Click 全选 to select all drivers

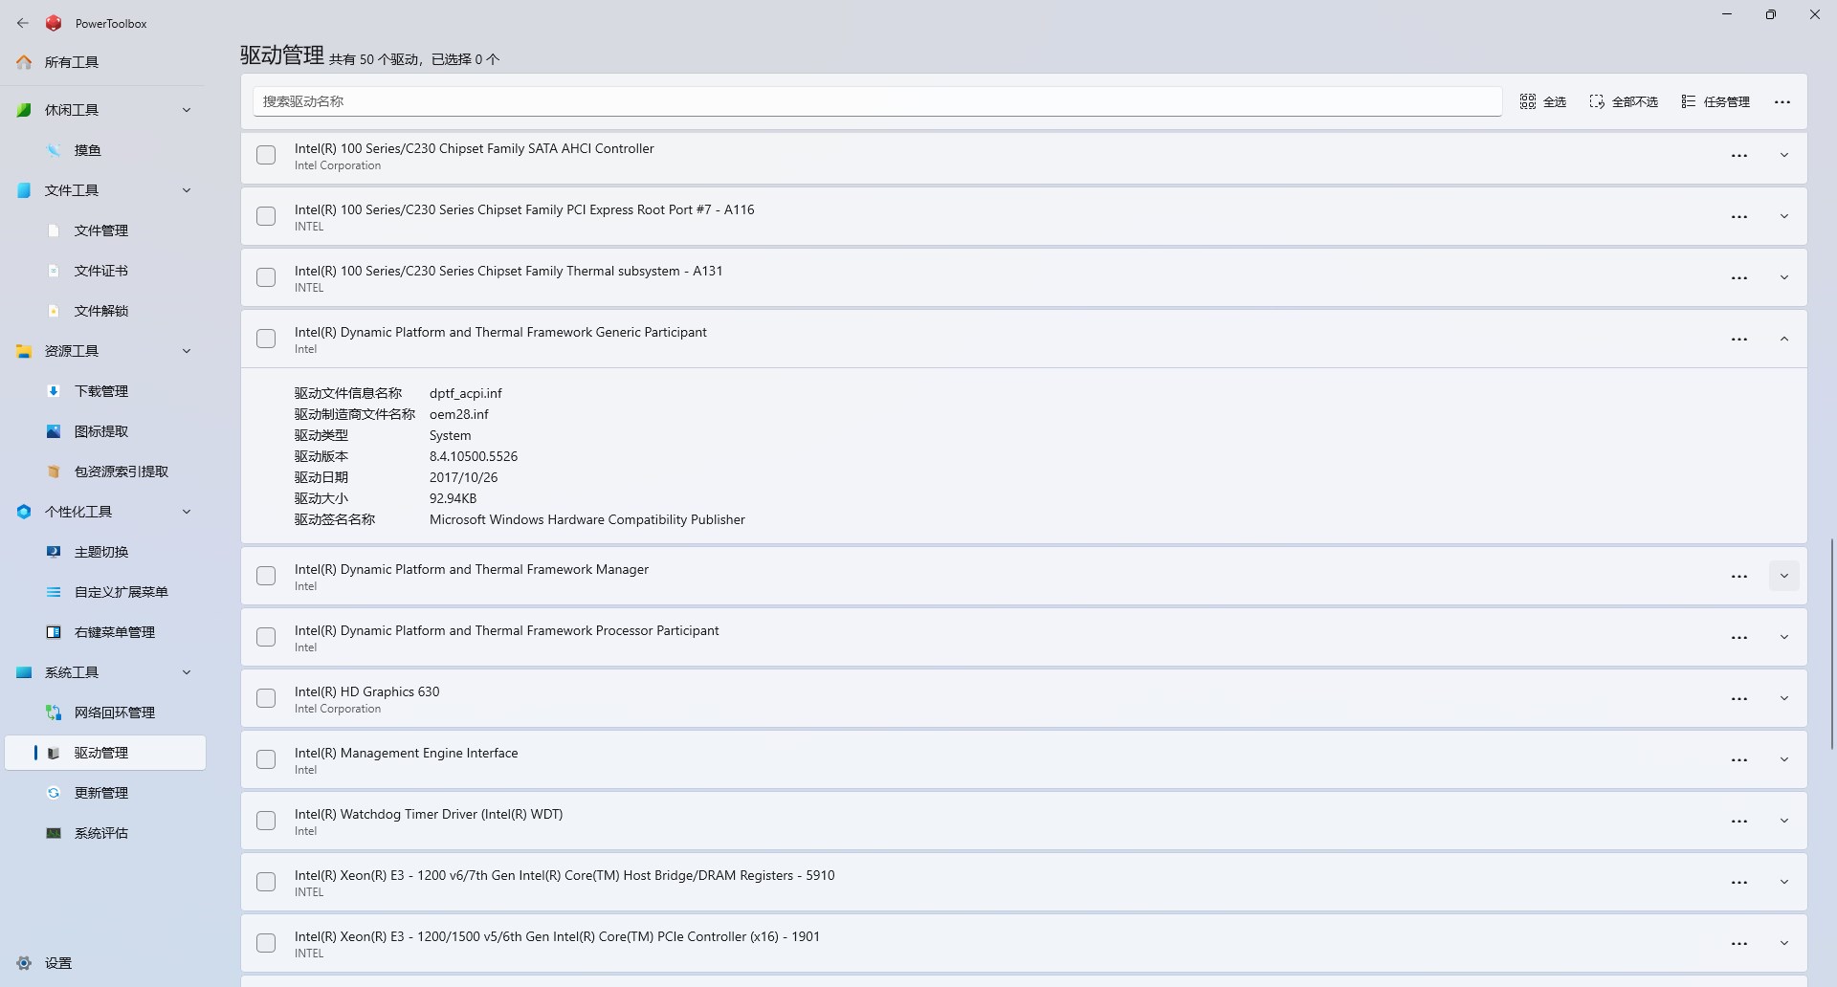tap(1542, 101)
